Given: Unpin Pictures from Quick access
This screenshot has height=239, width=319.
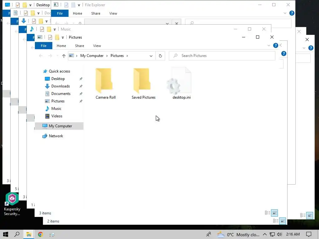Looking at the screenshot, I should (81, 101).
